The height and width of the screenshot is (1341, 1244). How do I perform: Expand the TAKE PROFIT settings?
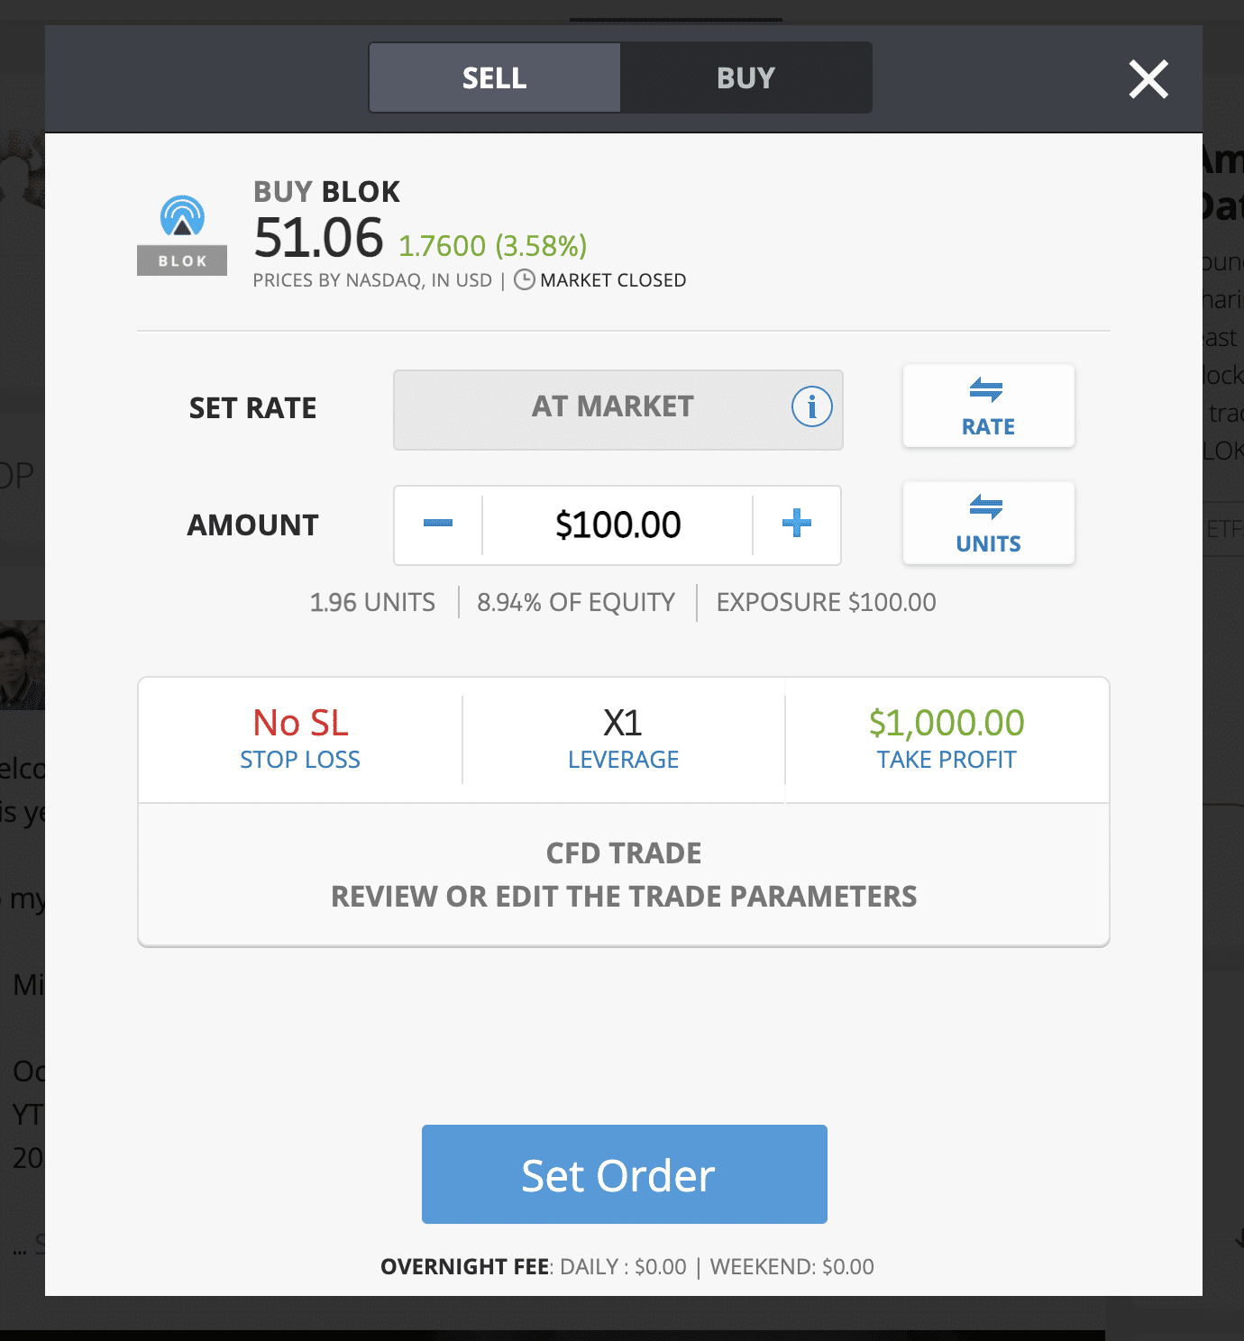947,739
